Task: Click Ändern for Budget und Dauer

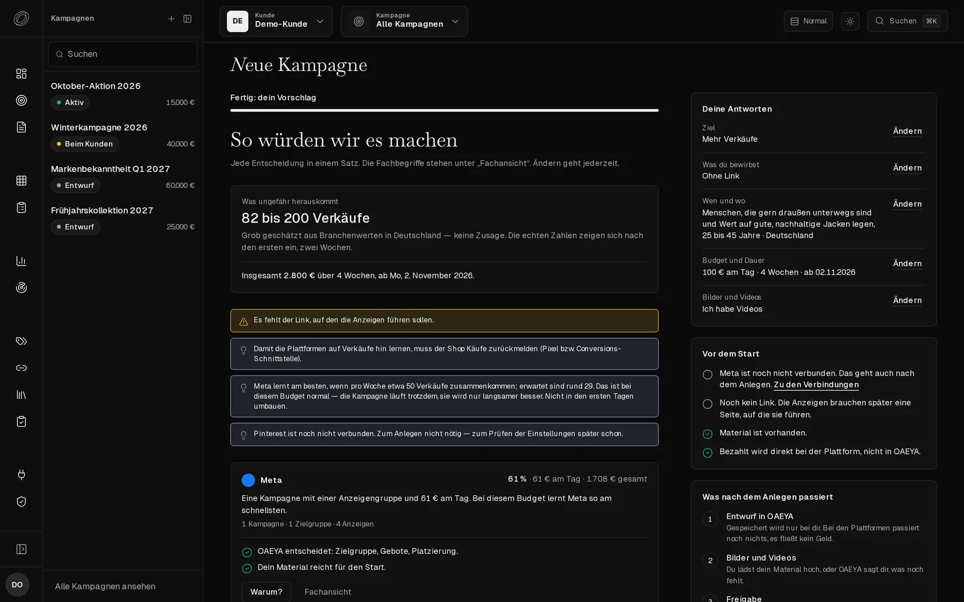Action: (x=907, y=264)
